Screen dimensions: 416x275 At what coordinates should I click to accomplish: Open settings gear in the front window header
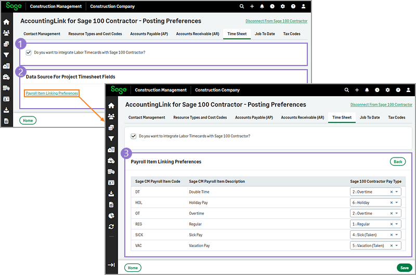tap(387, 90)
